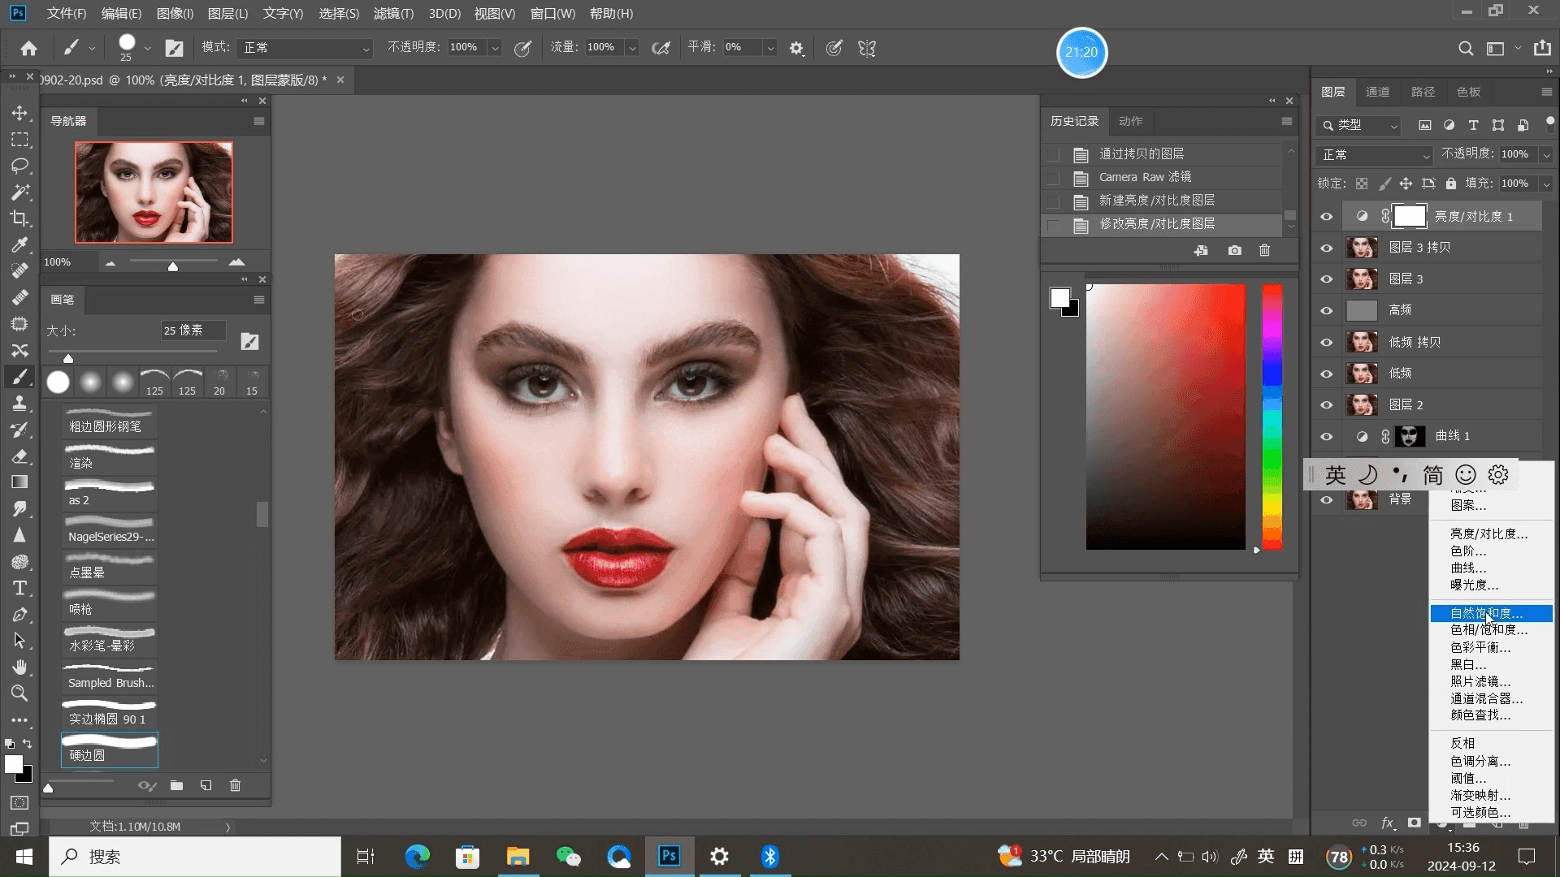Viewport: 1560px width, 877px height.
Task: Hide the 高频 layer
Action: pyautogui.click(x=1326, y=310)
